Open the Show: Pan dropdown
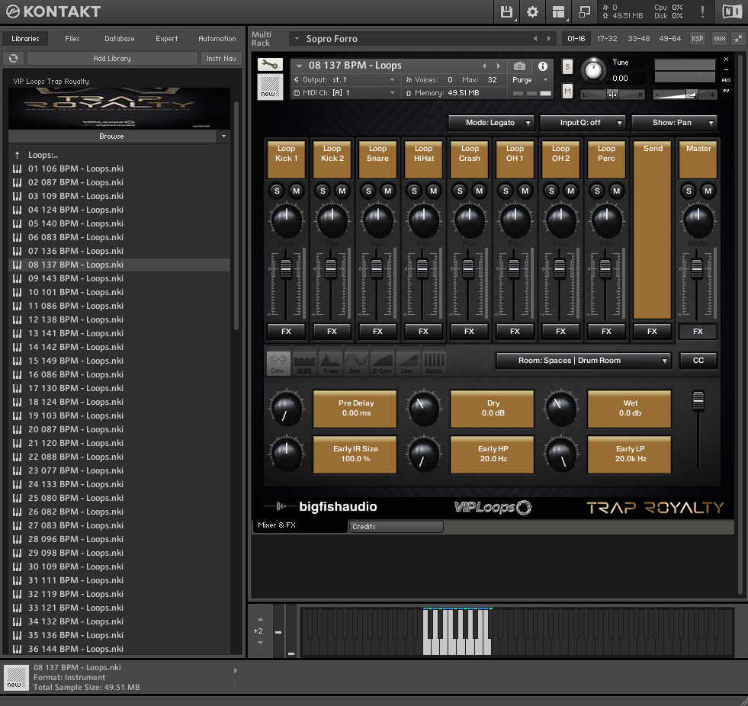748x706 pixels. click(674, 123)
